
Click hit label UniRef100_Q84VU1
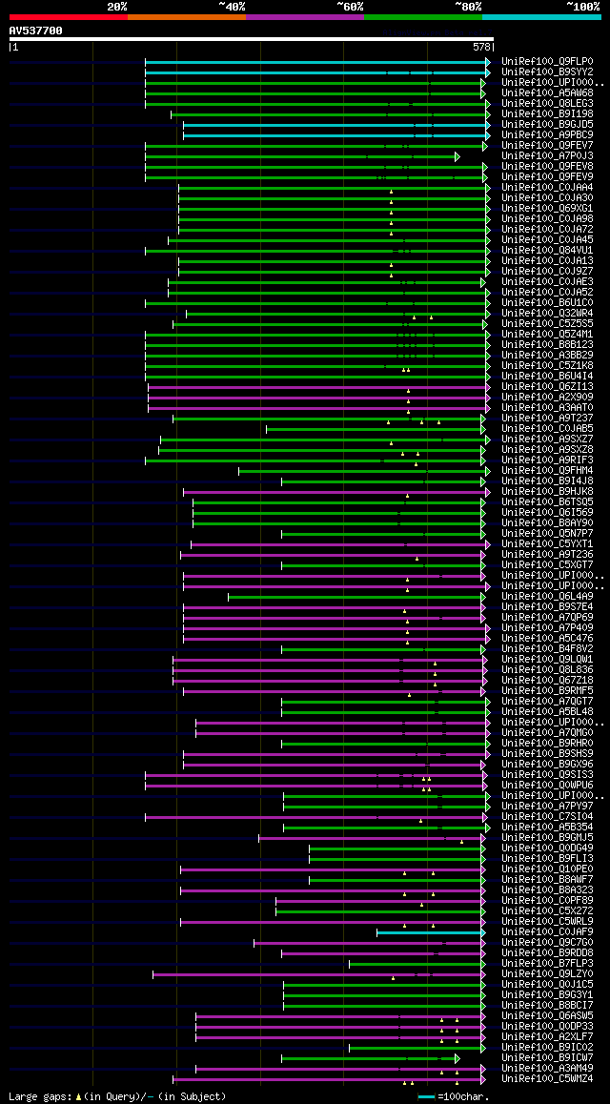click(547, 251)
